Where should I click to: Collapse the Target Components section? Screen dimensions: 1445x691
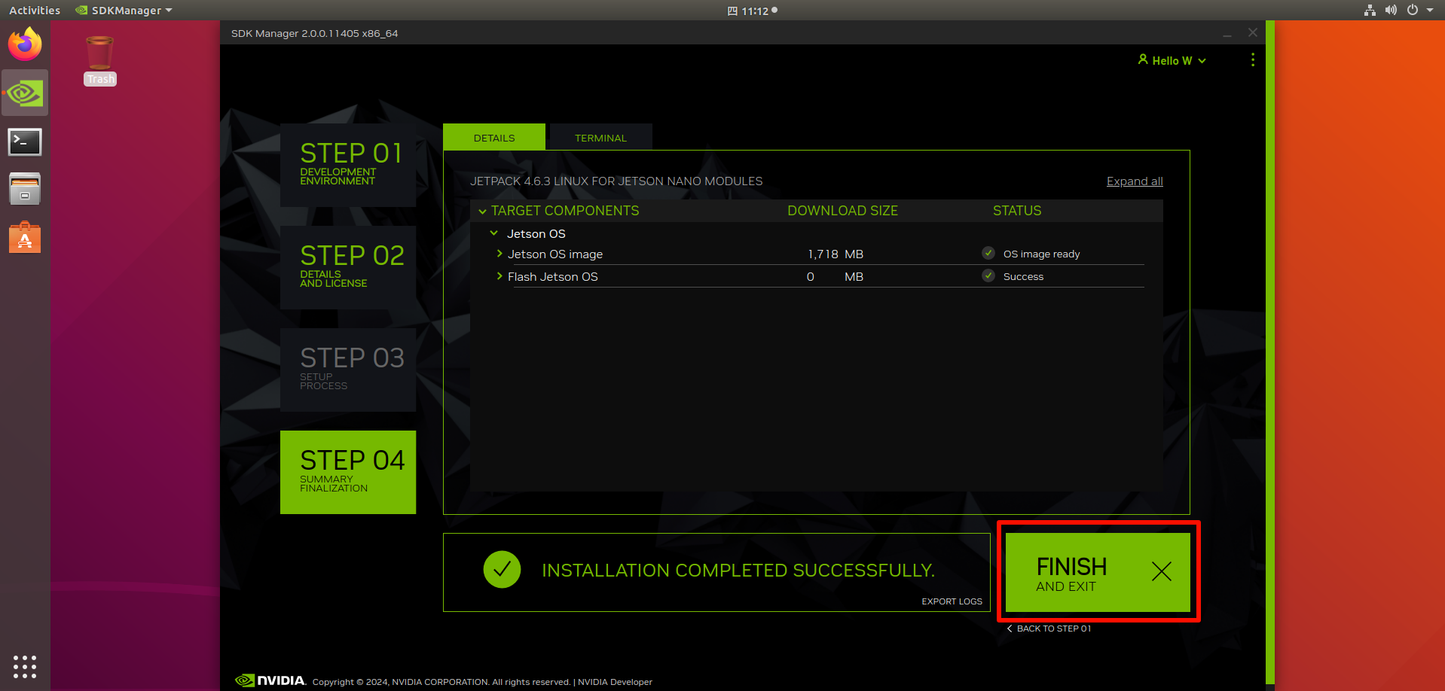[482, 212]
